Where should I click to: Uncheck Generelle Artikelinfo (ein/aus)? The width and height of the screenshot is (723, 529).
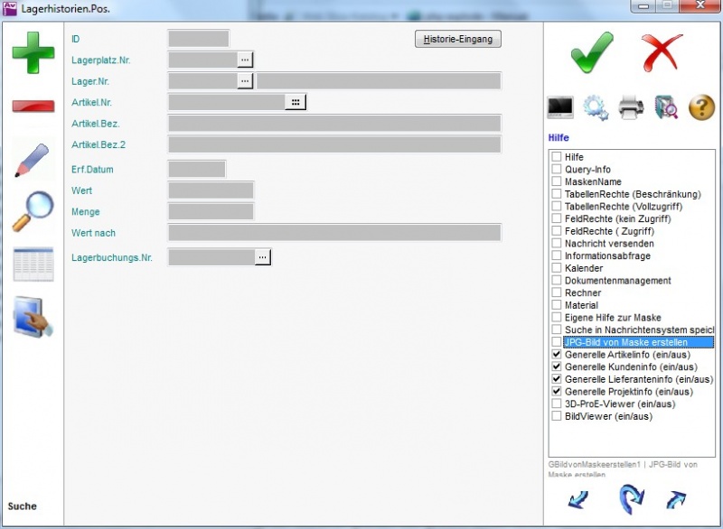click(557, 355)
